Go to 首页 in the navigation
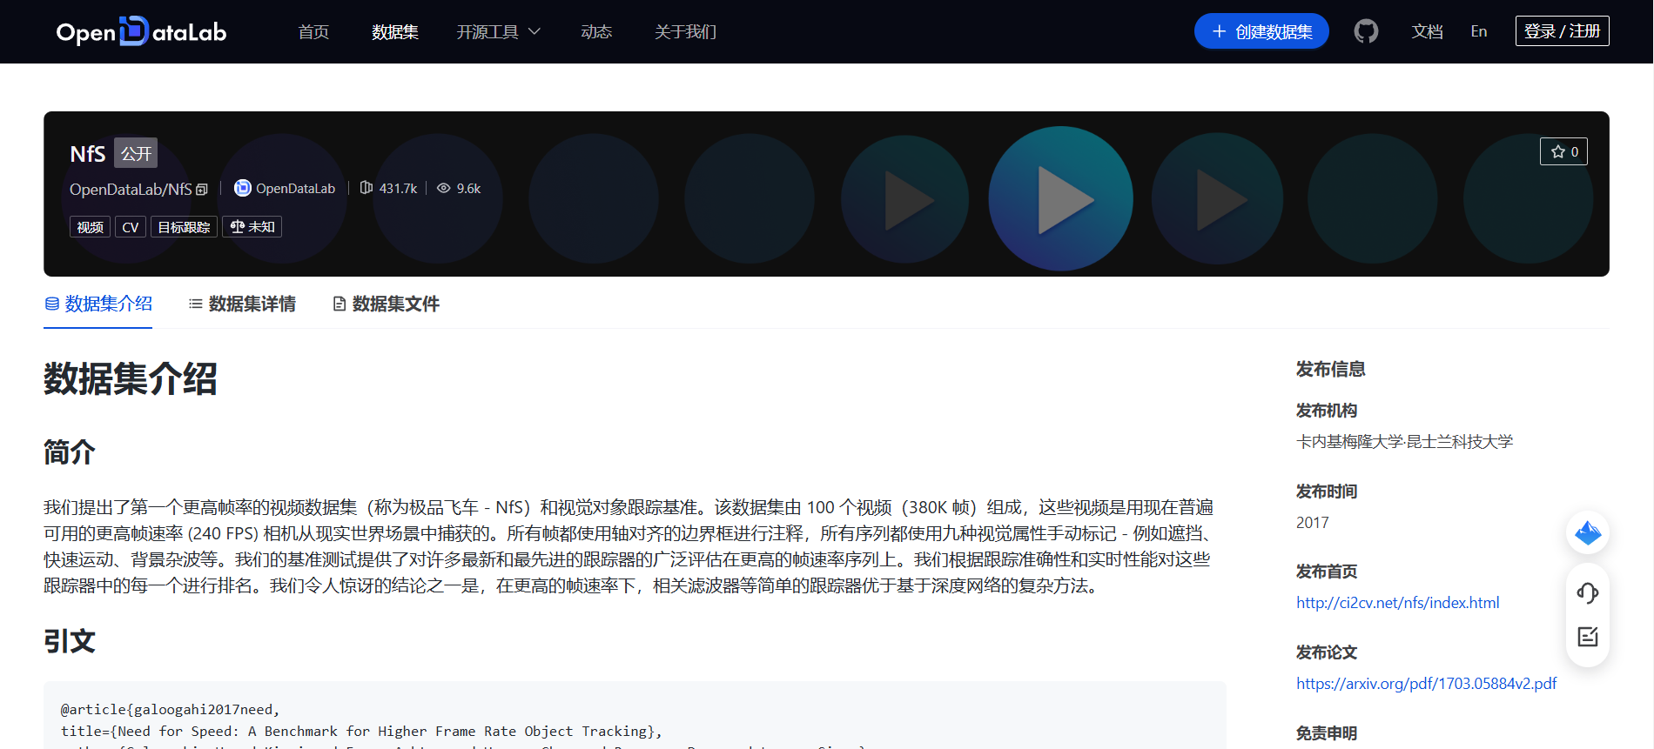The height and width of the screenshot is (749, 1654). [x=313, y=31]
